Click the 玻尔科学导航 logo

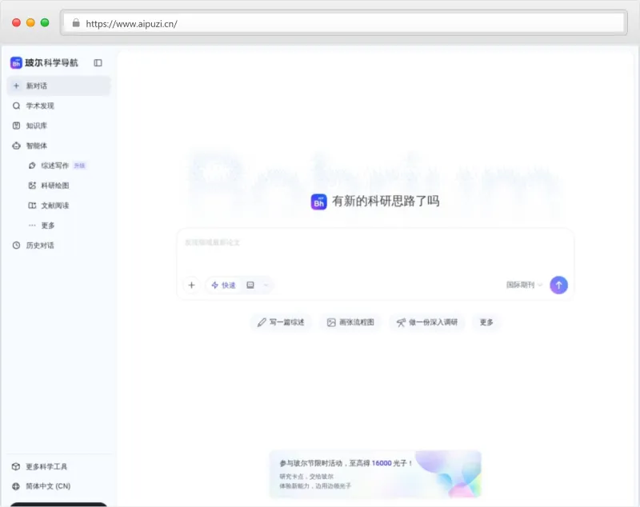click(44, 63)
